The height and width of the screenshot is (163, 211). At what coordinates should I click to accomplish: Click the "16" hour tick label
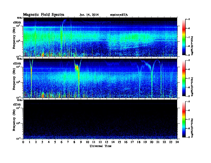click(x=126, y=142)
